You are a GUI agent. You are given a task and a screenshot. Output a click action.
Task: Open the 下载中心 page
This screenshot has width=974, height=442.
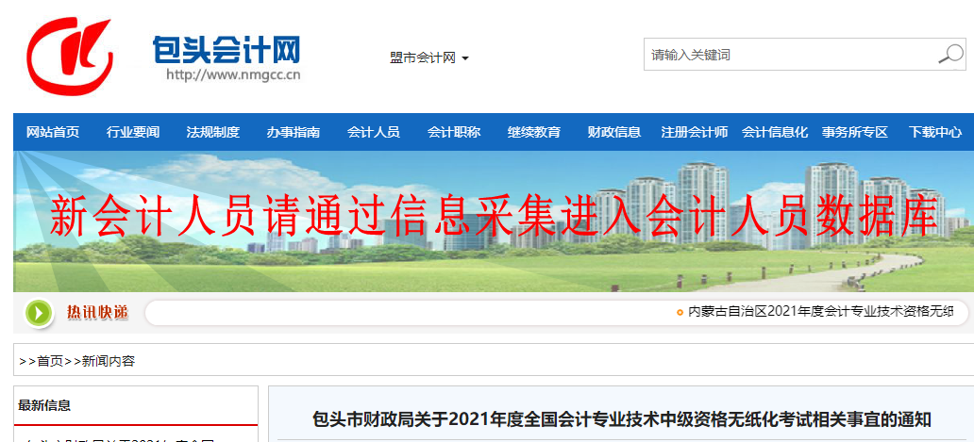[935, 132]
